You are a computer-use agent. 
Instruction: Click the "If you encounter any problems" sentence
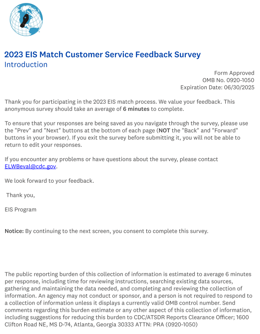(111, 159)
